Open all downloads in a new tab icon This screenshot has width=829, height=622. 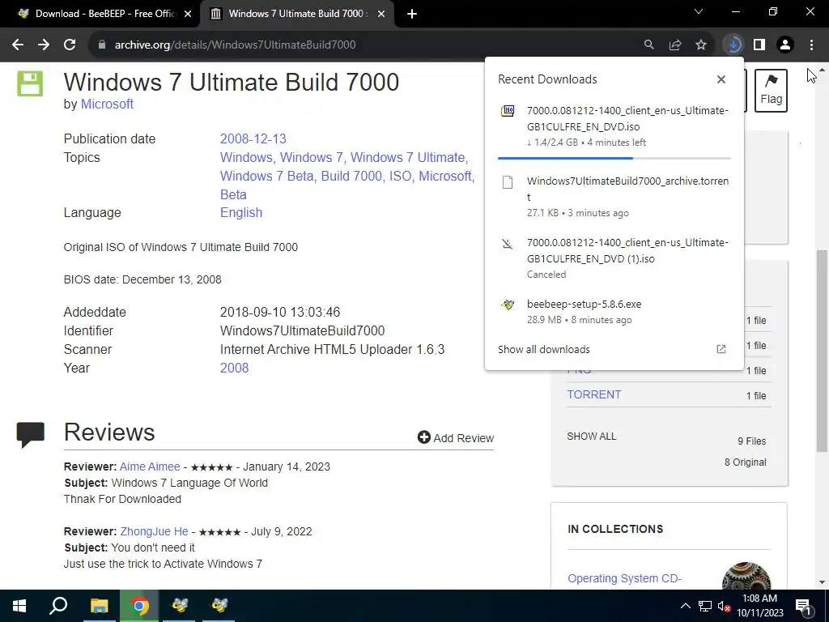(x=721, y=349)
